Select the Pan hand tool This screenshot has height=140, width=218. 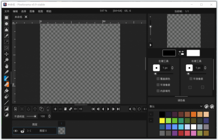tap(6, 66)
